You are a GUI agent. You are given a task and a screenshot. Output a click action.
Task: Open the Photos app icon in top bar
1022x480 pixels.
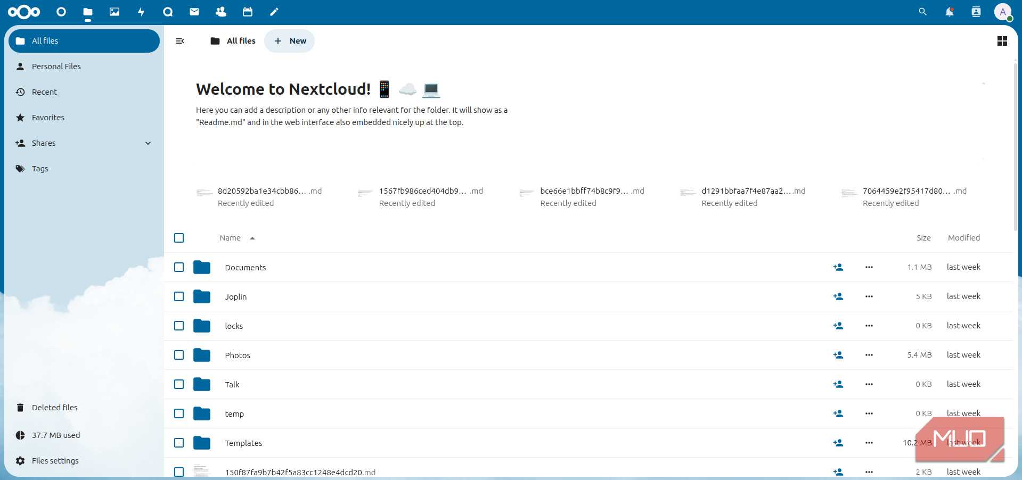(115, 12)
